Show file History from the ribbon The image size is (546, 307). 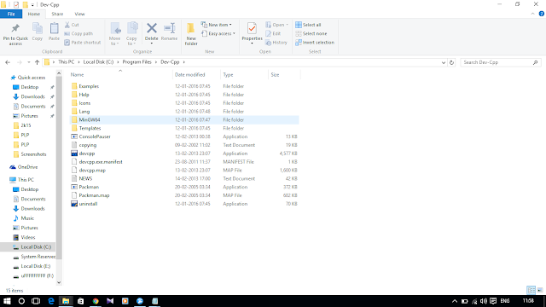[x=276, y=43]
